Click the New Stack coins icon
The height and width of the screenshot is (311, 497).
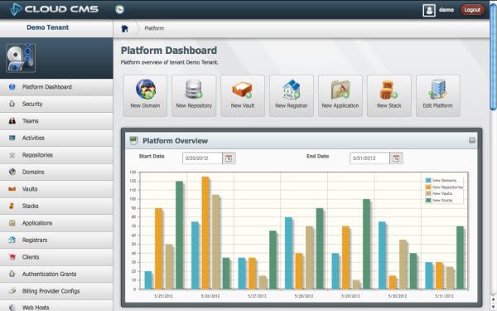[388, 90]
